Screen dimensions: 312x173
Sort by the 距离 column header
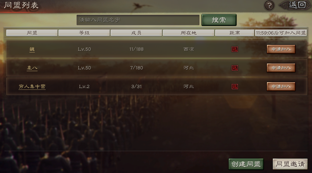(235, 33)
